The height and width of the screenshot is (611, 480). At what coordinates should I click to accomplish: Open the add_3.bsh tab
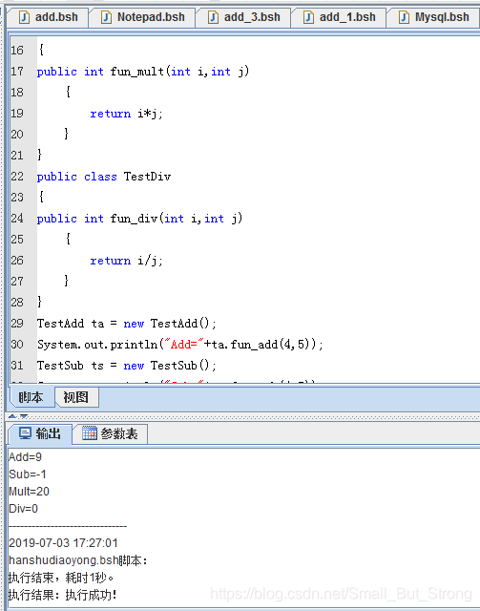pos(243,17)
